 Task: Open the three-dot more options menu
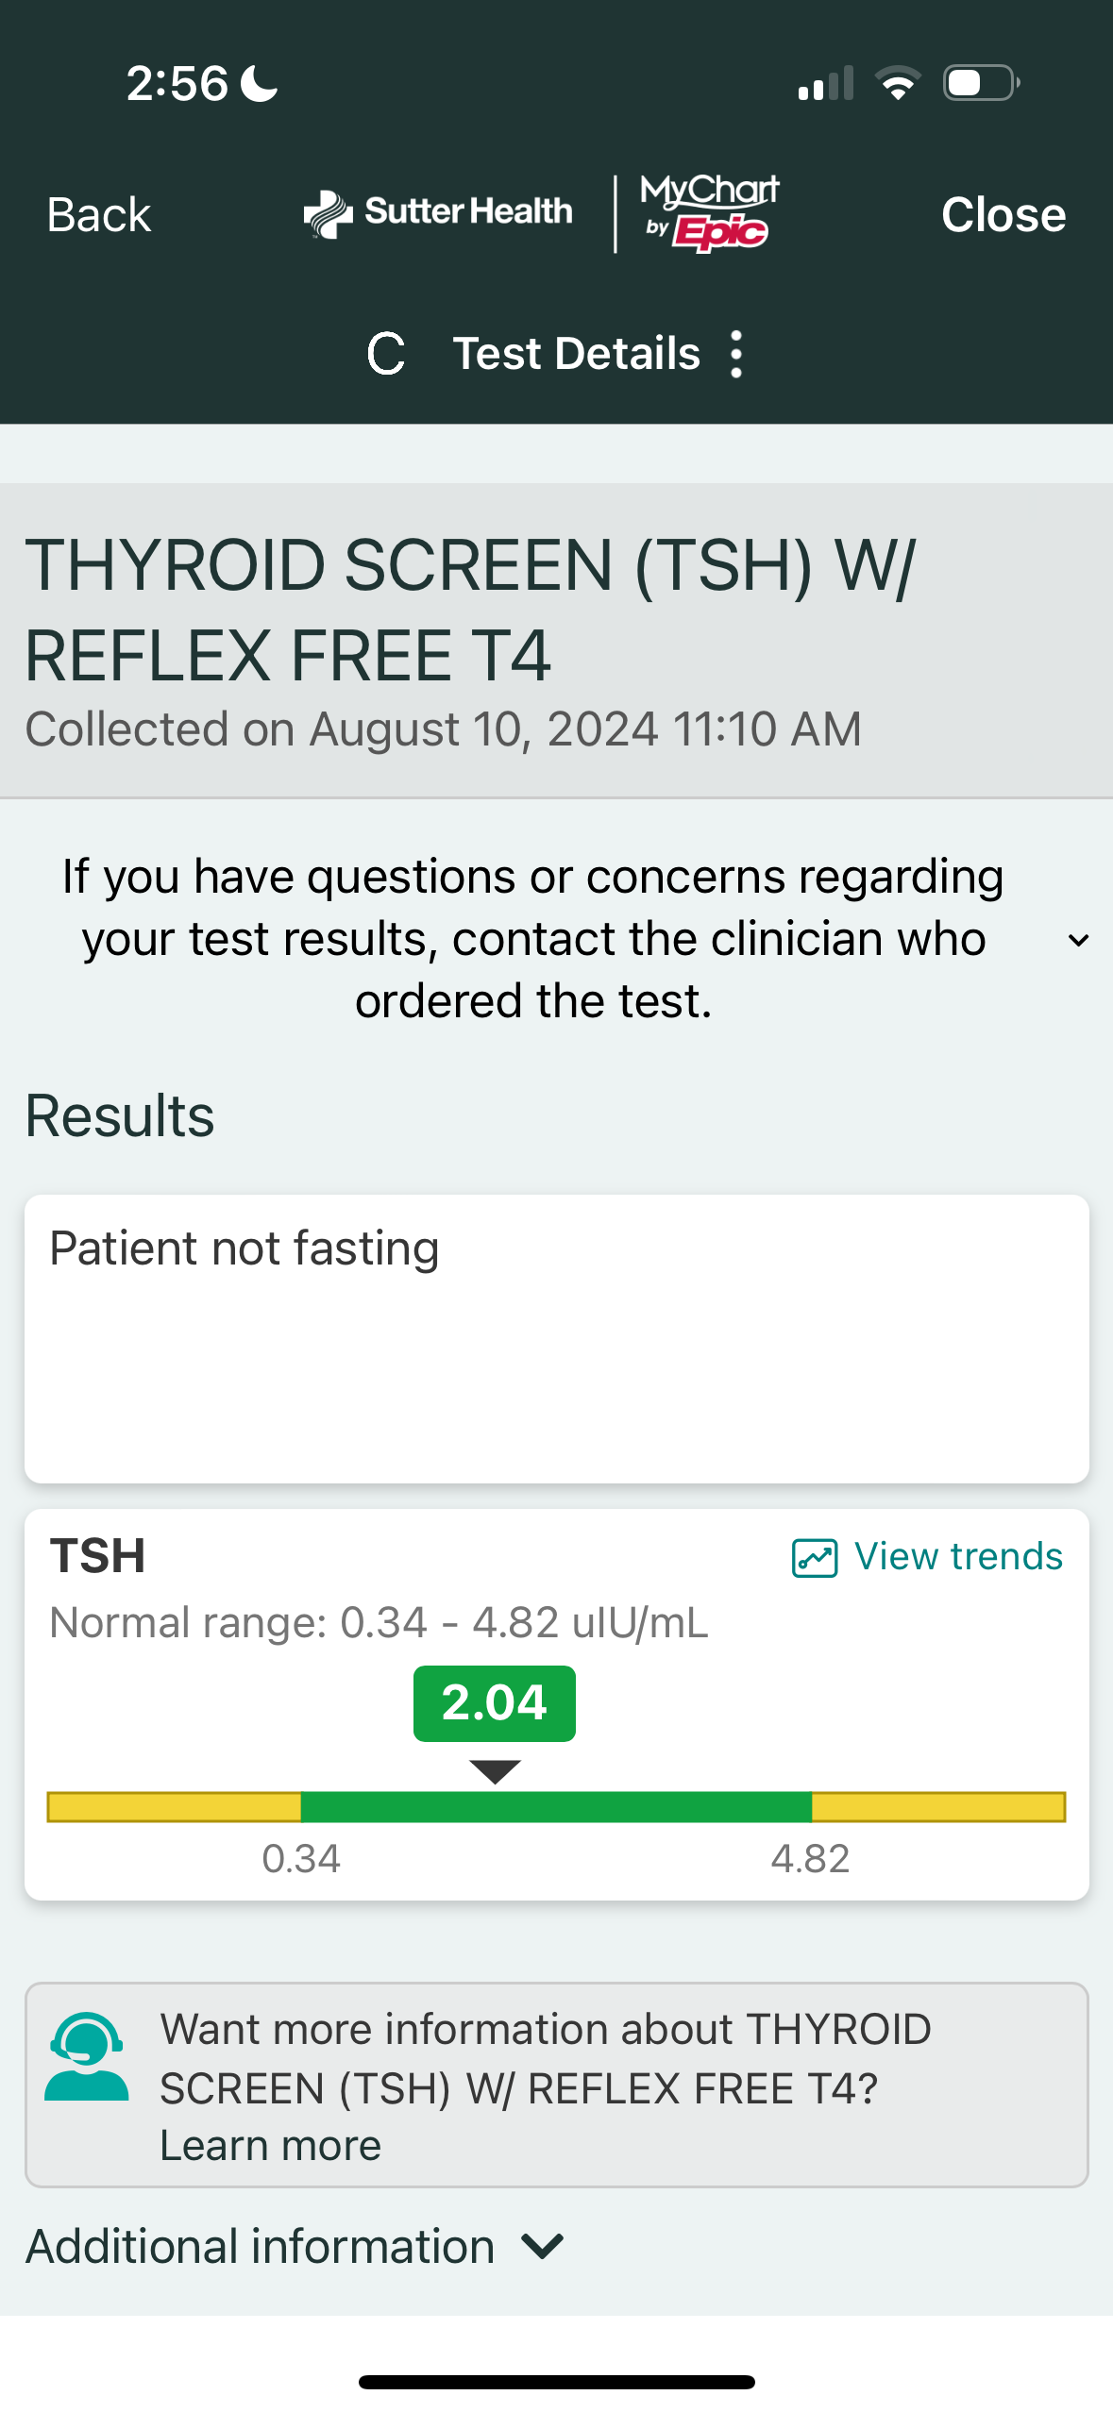[736, 354]
